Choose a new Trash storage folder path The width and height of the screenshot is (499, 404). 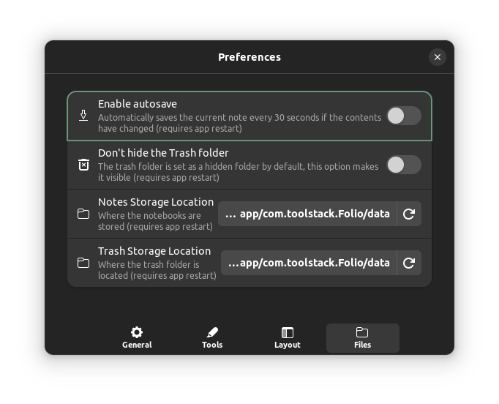(x=307, y=263)
